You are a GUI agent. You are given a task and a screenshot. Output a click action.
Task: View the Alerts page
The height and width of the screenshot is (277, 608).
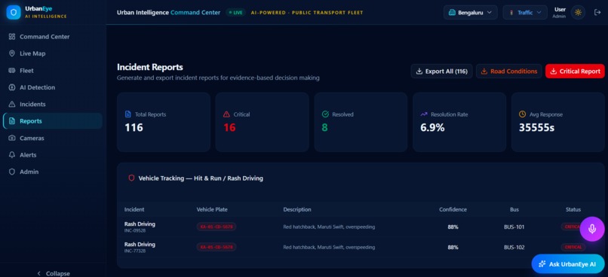53,155
